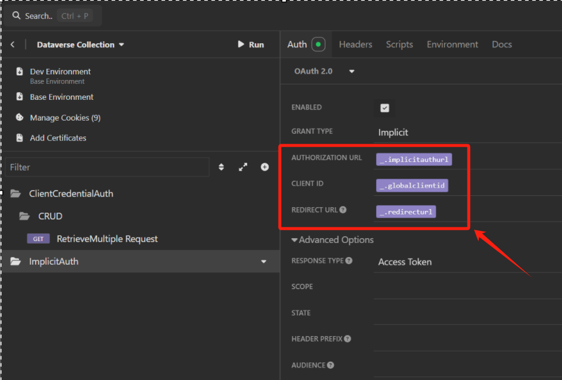Click the Dev Environment file icon
Viewport: 562px width, 380px height.
tap(20, 71)
